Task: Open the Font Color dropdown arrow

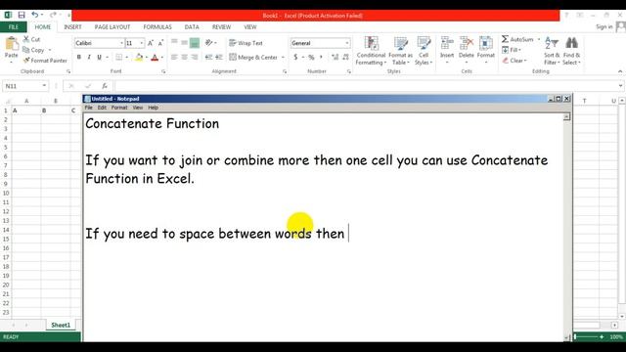Action: [x=162, y=58]
